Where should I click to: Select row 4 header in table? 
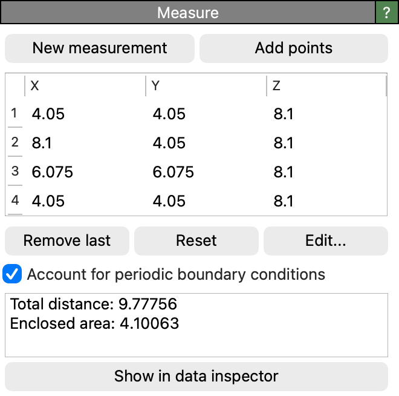[x=15, y=200]
